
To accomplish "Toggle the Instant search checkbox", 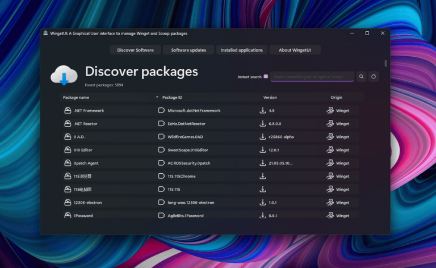I will tap(266, 77).
